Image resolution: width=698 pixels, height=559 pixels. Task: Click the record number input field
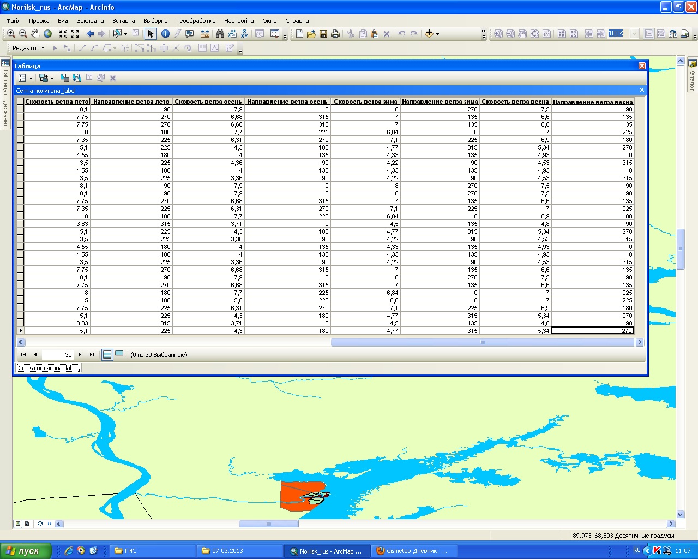(x=57, y=355)
